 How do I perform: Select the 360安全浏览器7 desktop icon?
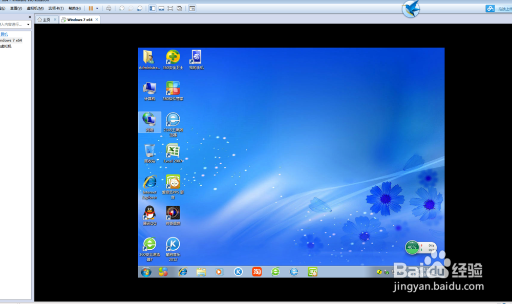pos(150,249)
